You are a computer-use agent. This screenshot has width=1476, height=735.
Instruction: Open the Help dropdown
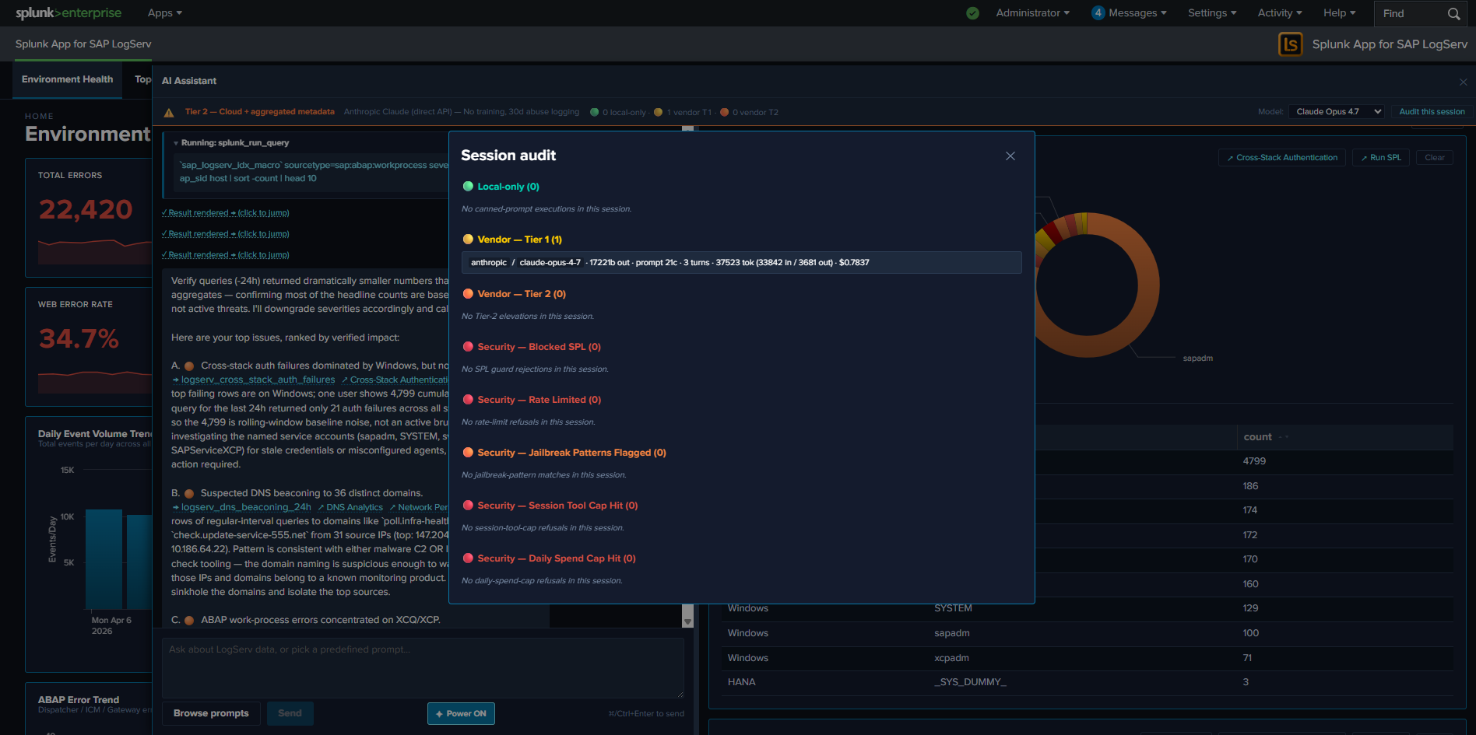[x=1339, y=13]
